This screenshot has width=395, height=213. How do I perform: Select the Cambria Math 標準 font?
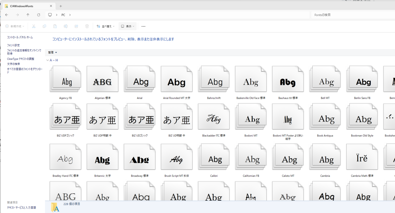coord(362,157)
